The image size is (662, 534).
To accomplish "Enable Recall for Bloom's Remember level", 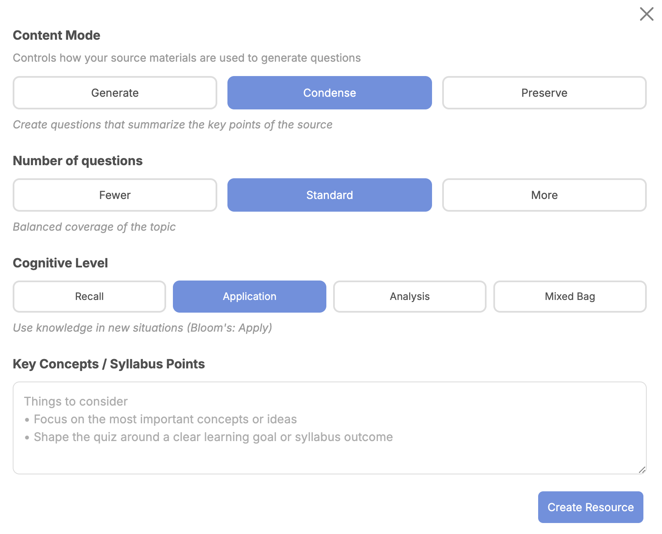I will click(x=89, y=296).
